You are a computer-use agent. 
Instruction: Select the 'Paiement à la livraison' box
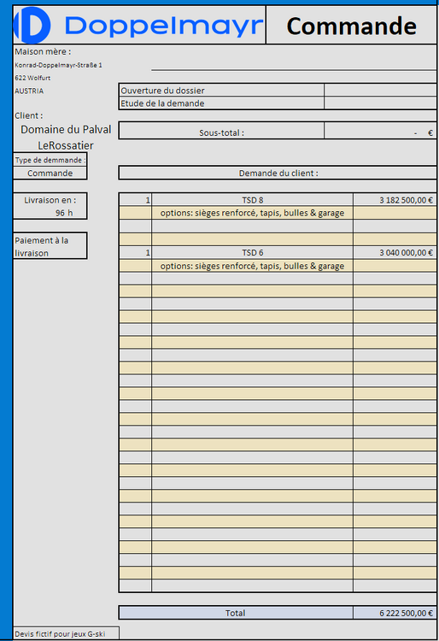50,245
